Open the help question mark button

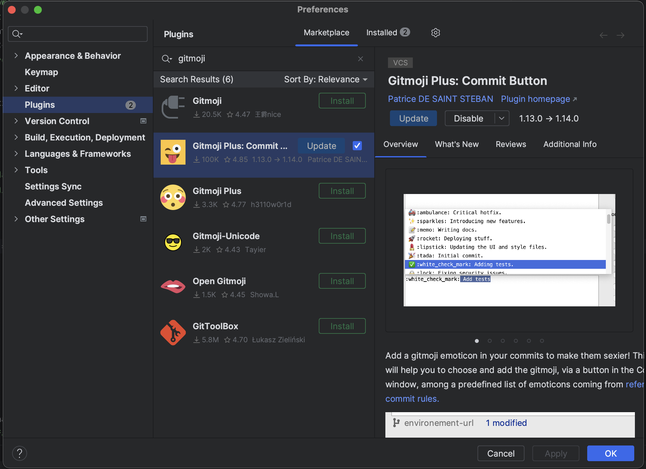click(x=20, y=453)
